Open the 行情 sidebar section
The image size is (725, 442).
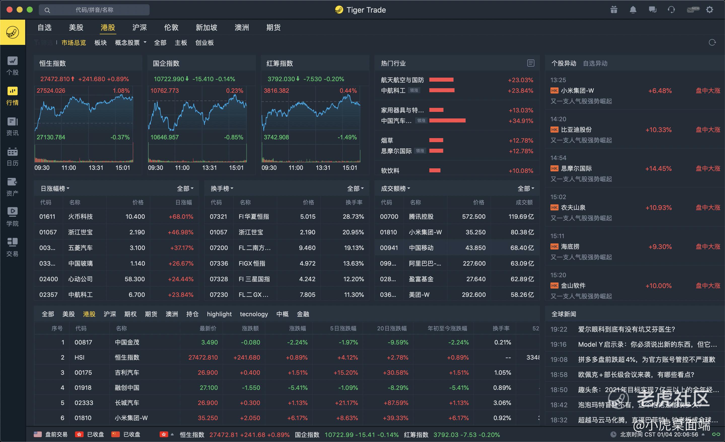tap(12, 96)
